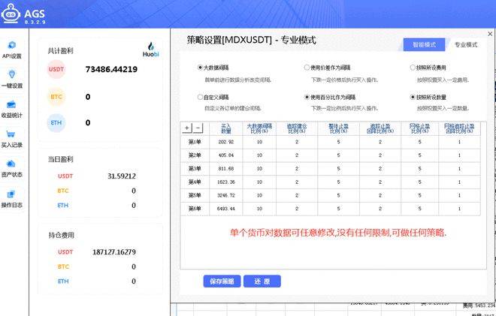The height and width of the screenshot is (316, 496).
Task: Select the 第4单 row label
Action: click(x=195, y=182)
